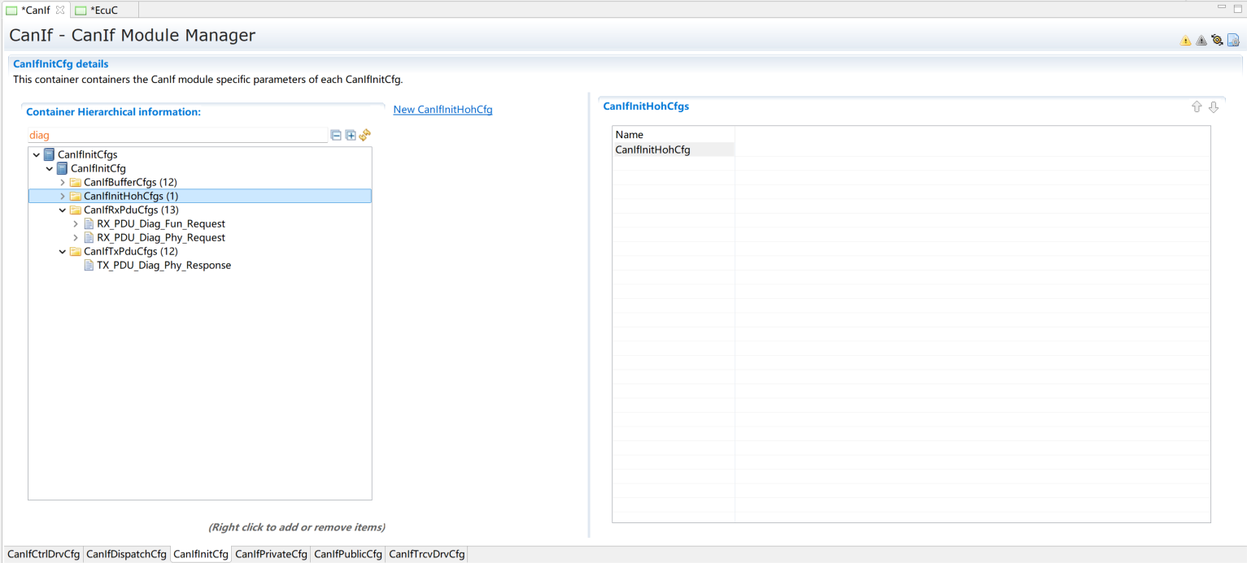This screenshot has width=1247, height=563.
Task: Click the collapse all tree icon
Action: (336, 136)
